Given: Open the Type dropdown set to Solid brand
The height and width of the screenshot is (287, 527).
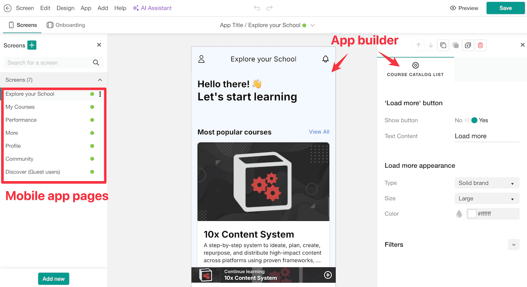Looking at the screenshot, I should (487, 183).
